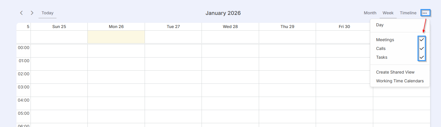Switch to Timeline view
This screenshot has height=127, width=441.
408,13
